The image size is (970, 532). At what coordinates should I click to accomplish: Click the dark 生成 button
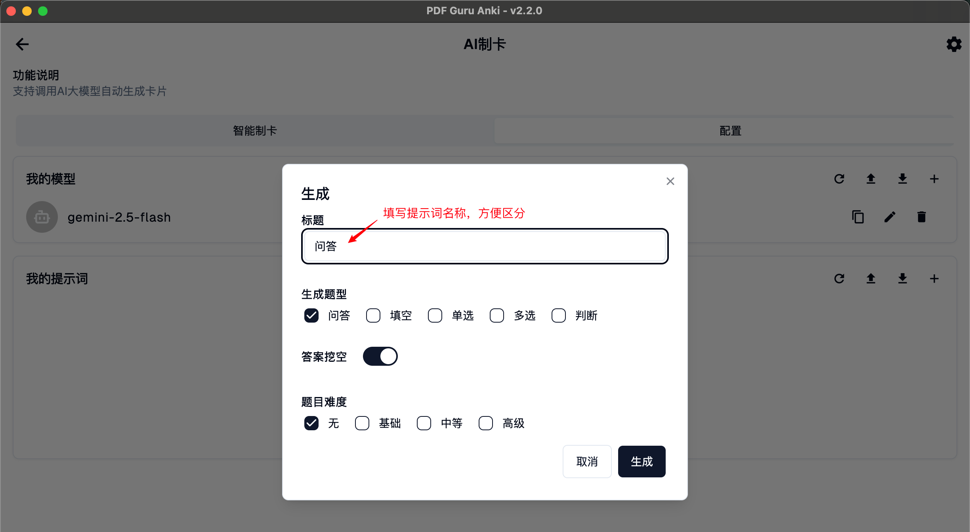[x=642, y=462]
